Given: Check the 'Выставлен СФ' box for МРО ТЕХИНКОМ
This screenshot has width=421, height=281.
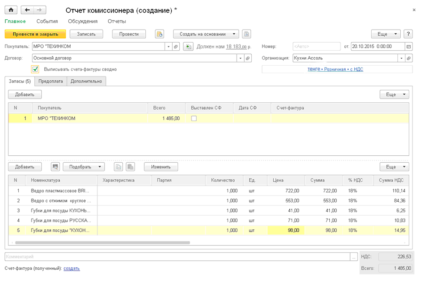Looking at the screenshot, I should pos(194,119).
